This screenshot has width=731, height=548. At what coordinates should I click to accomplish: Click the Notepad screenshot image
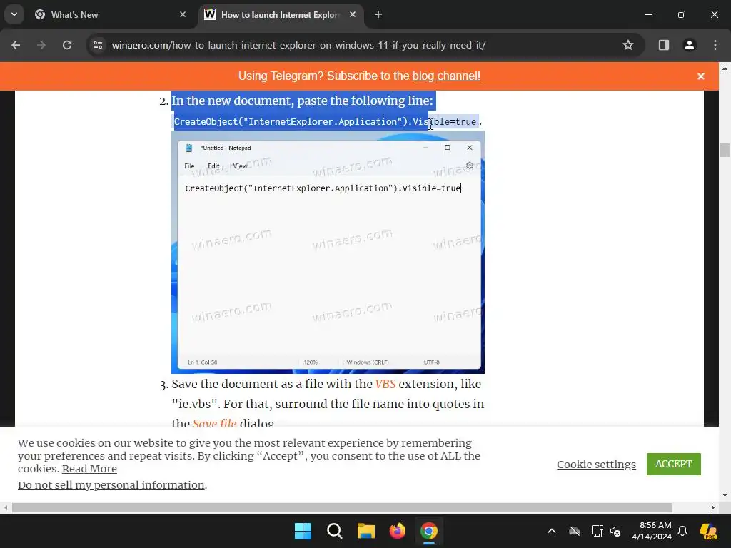tap(328, 252)
